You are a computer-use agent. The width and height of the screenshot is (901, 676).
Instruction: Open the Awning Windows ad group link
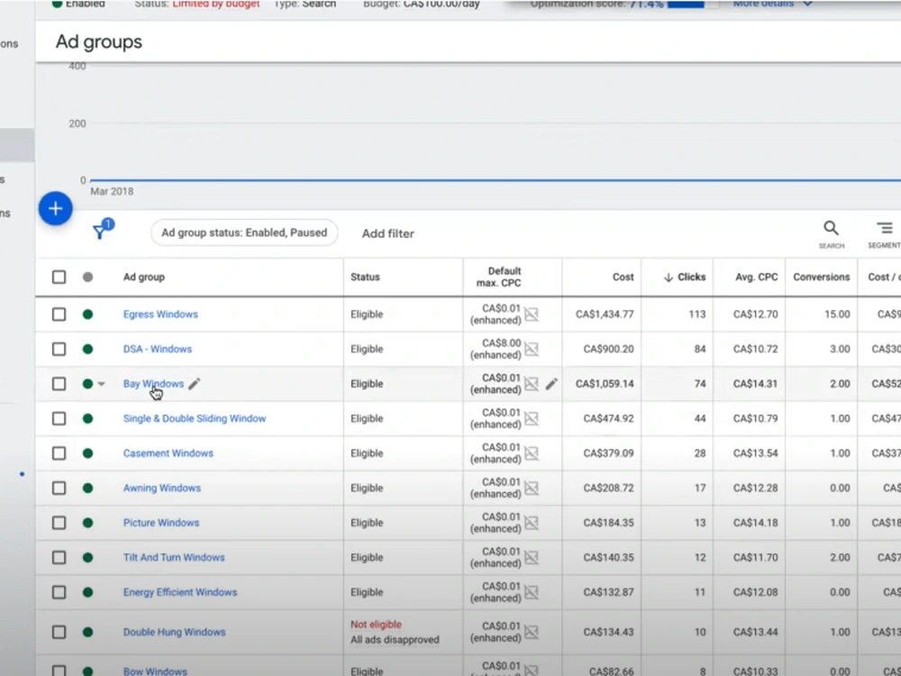162,488
